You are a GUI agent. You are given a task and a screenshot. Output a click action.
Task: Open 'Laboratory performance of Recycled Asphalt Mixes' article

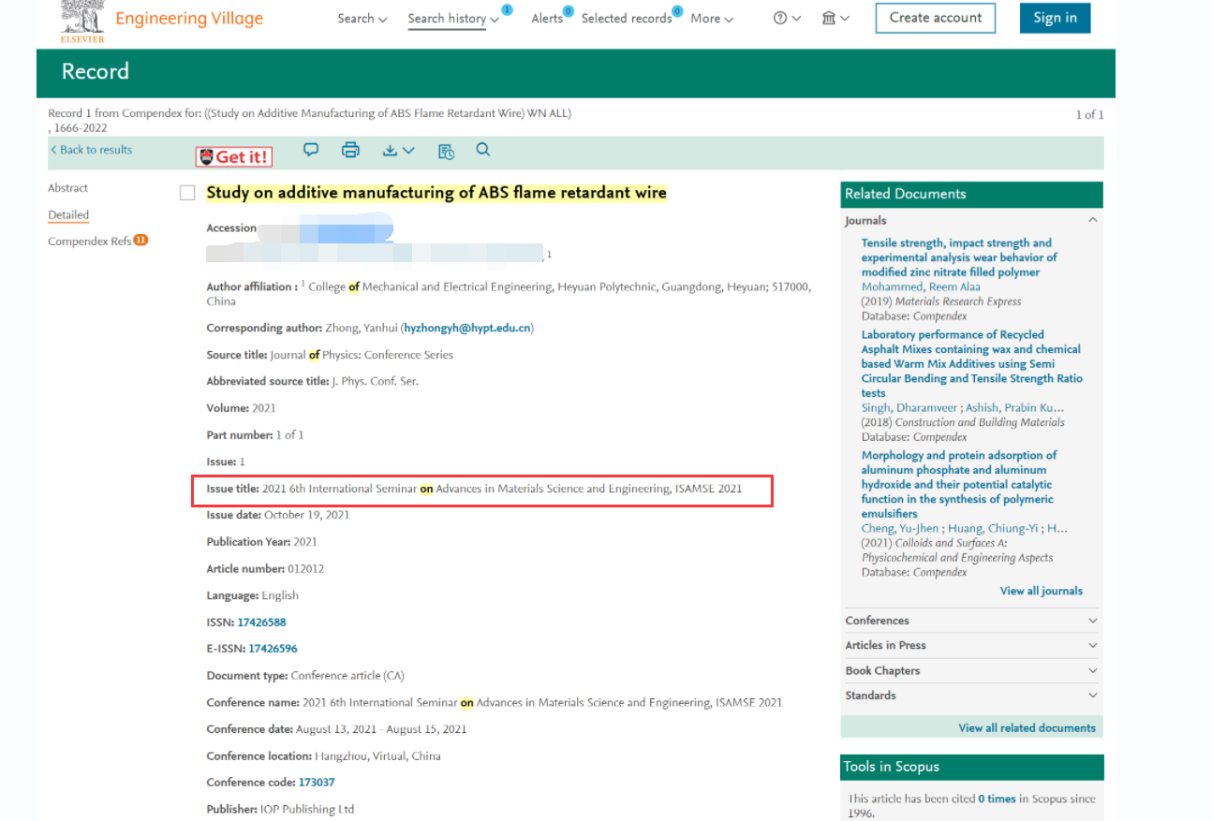(971, 363)
